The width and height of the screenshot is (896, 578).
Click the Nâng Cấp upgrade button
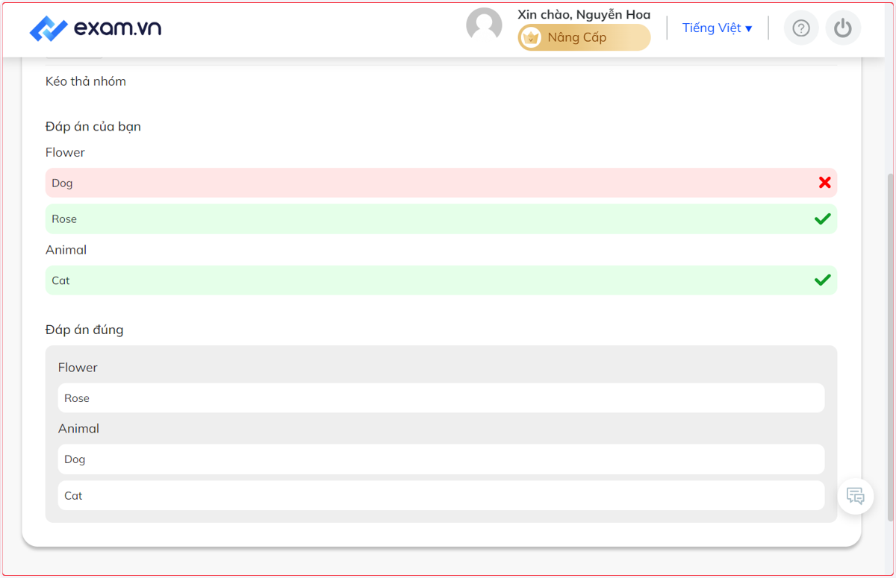584,37
